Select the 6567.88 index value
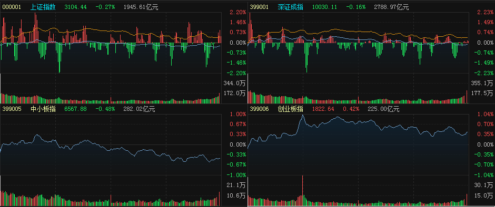This screenshot has height=207, width=495. click(75, 109)
